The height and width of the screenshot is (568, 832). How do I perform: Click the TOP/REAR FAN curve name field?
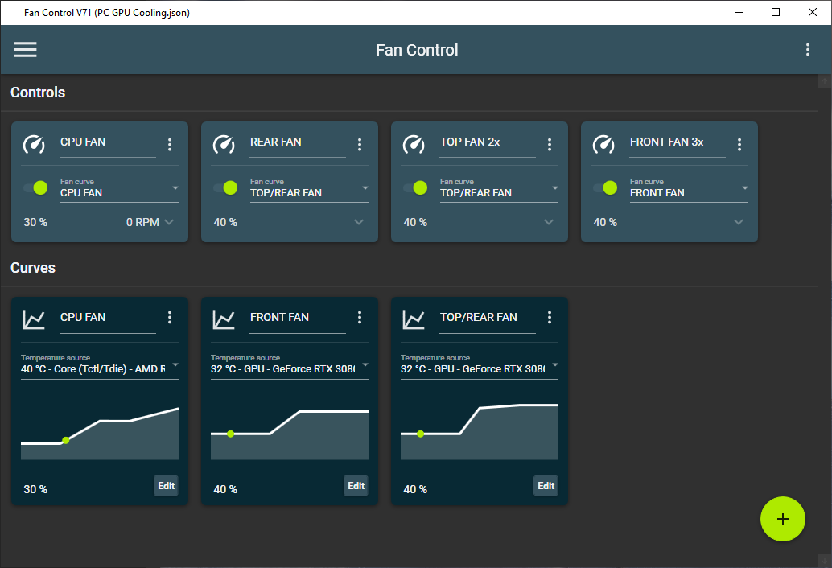488,319
